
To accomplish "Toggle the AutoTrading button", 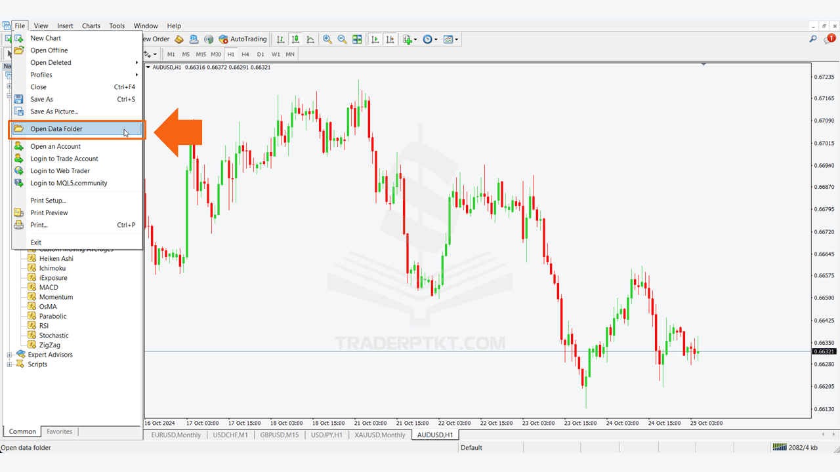I will click(243, 39).
